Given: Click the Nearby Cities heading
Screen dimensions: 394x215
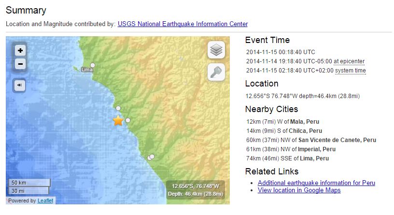Looking at the screenshot, I should click(271, 109).
